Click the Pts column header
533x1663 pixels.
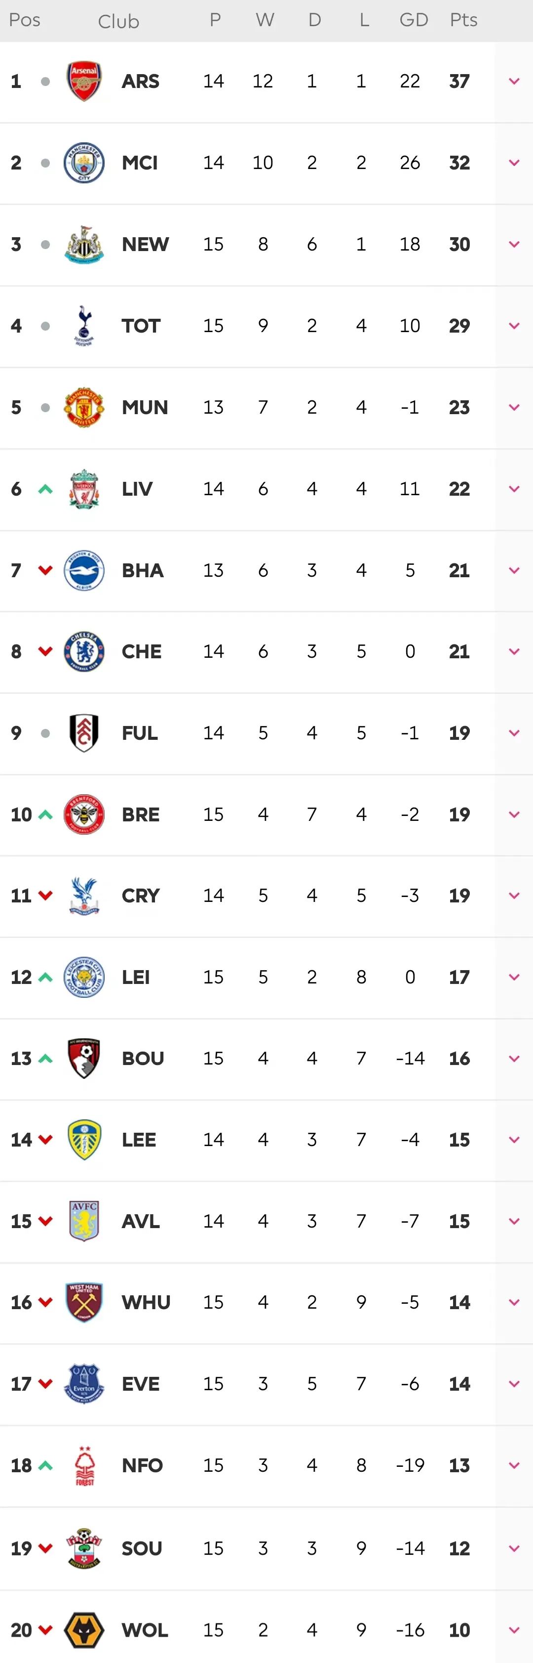[x=463, y=20]
